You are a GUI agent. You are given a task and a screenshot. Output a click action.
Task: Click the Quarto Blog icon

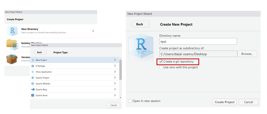[33, 90]
